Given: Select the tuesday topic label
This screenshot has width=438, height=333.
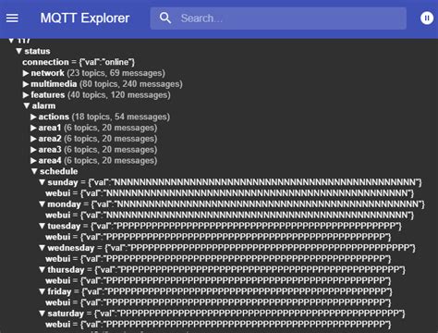Looking at the screenshot, I should [64, 226].
